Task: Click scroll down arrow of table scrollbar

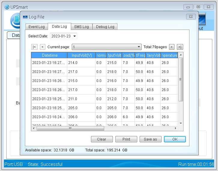Action: pyautogui.click(x=180, y=123)
